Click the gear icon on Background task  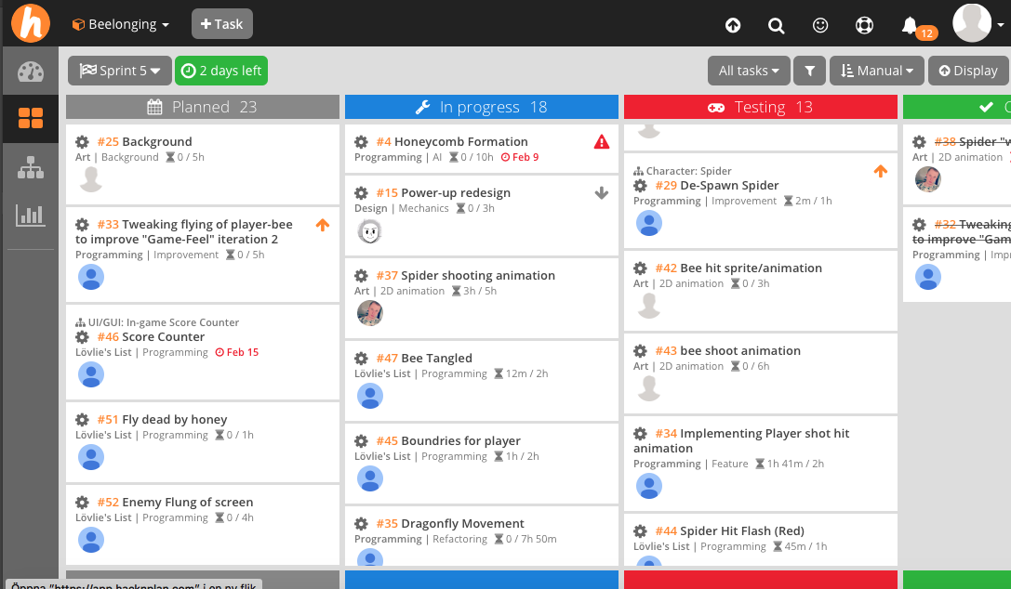click(83, 142)
